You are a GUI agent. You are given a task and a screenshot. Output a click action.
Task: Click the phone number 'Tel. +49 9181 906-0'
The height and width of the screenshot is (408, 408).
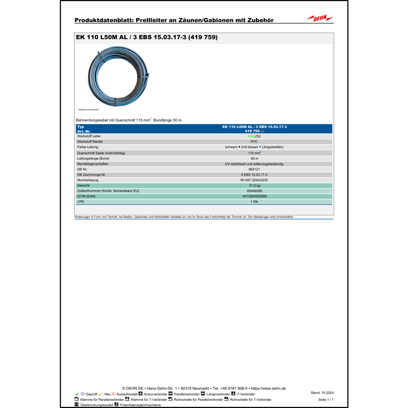click(230, 388)
